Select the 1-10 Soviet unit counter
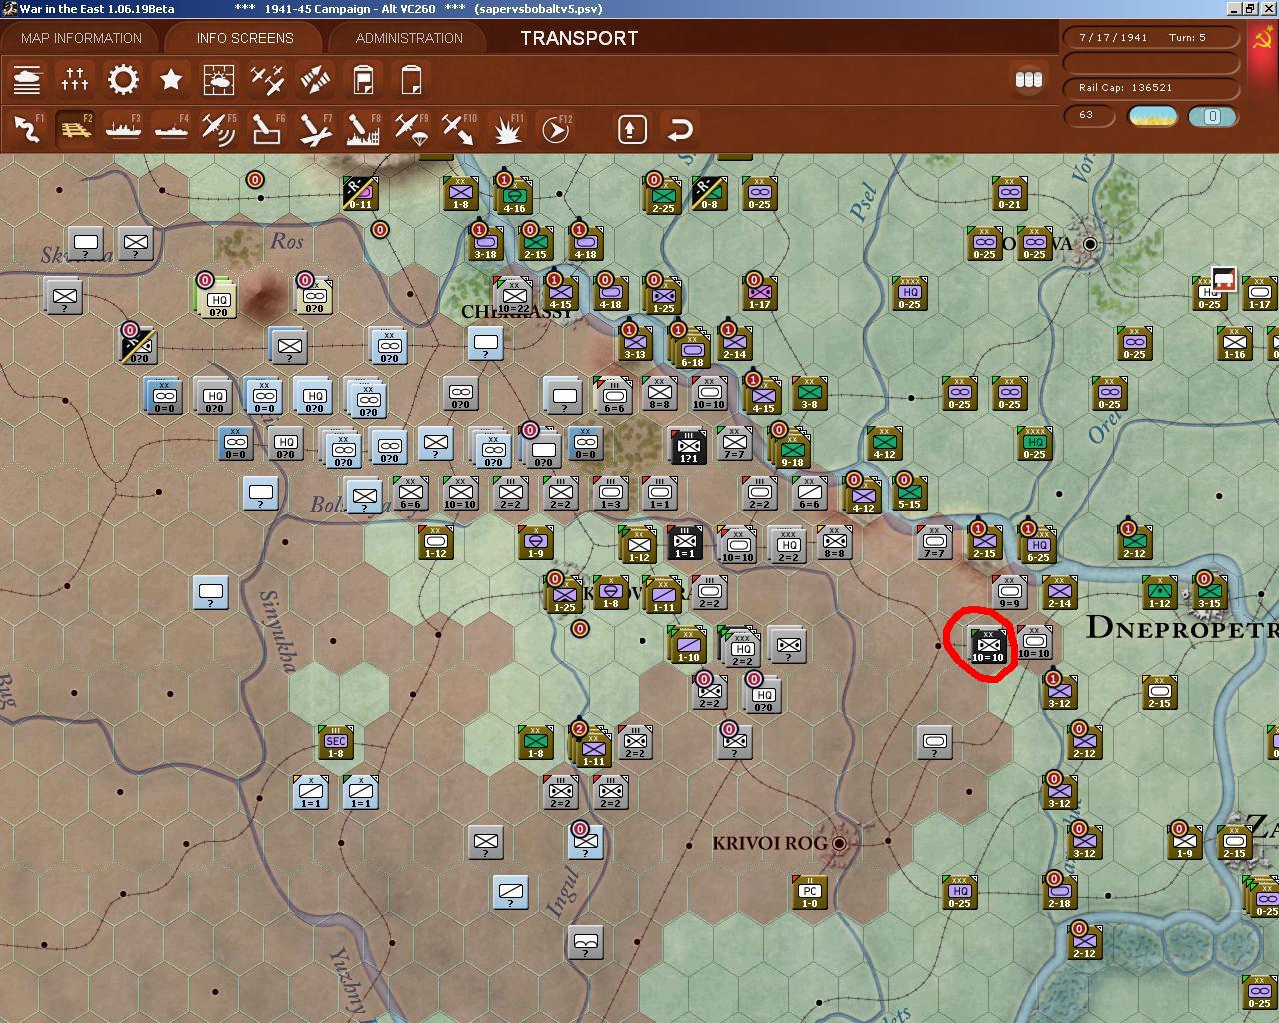This screenshot has height=1023, width=1279. click(688, 645)
